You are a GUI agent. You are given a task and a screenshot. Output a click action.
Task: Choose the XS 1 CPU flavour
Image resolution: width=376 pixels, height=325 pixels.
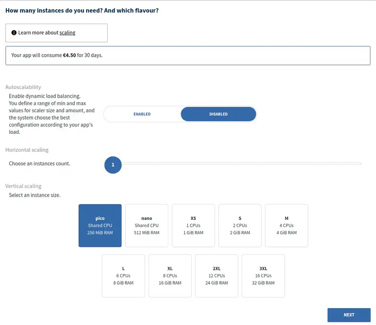194,226
